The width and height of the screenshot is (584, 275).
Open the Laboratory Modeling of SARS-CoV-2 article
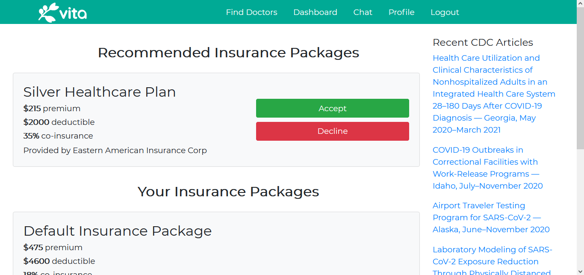point(493,261)
